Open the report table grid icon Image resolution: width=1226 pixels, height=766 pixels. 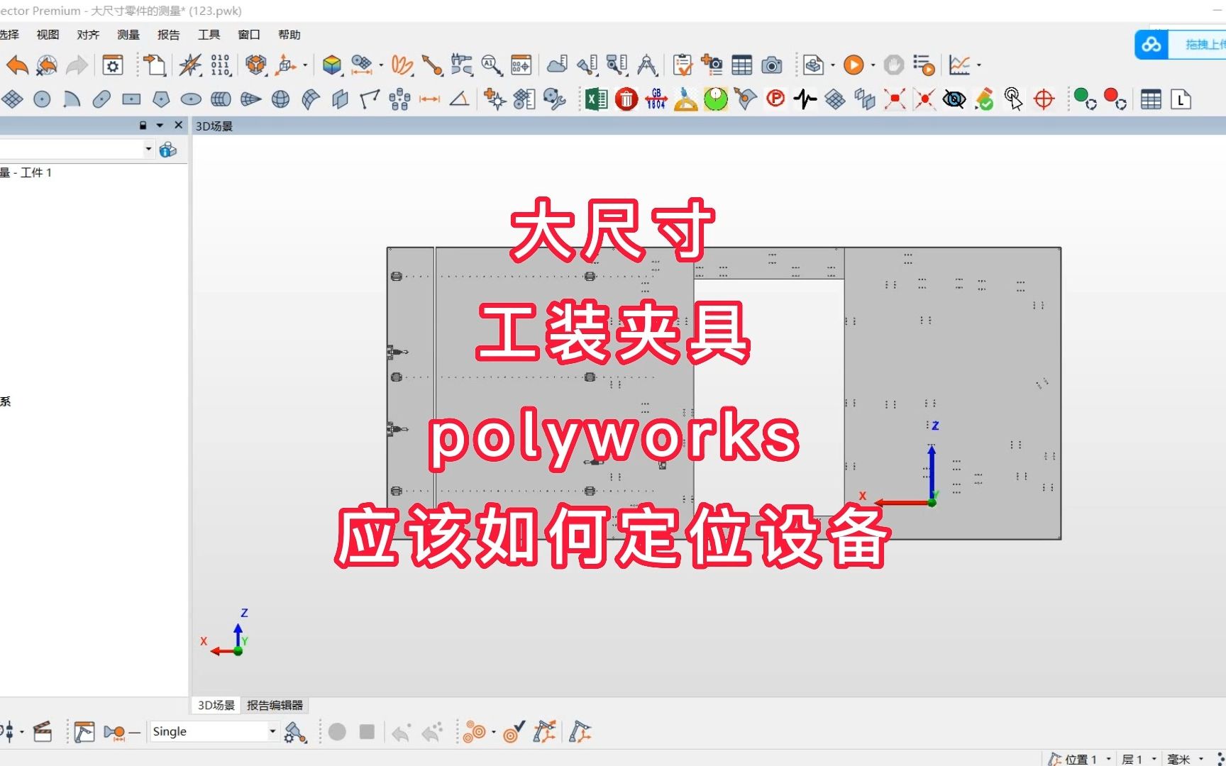click(x=742, y=65)
